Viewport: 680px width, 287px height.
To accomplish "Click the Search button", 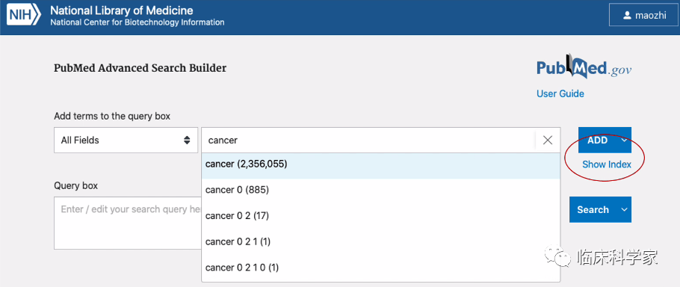I will (593, 209).
